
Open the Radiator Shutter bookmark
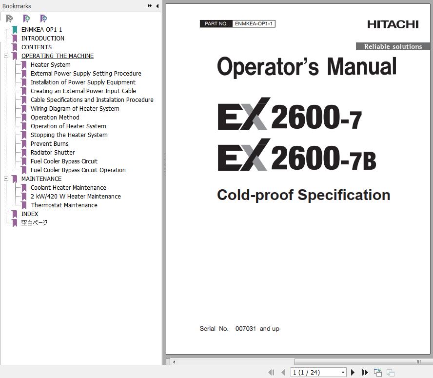(x=53, y=153)
